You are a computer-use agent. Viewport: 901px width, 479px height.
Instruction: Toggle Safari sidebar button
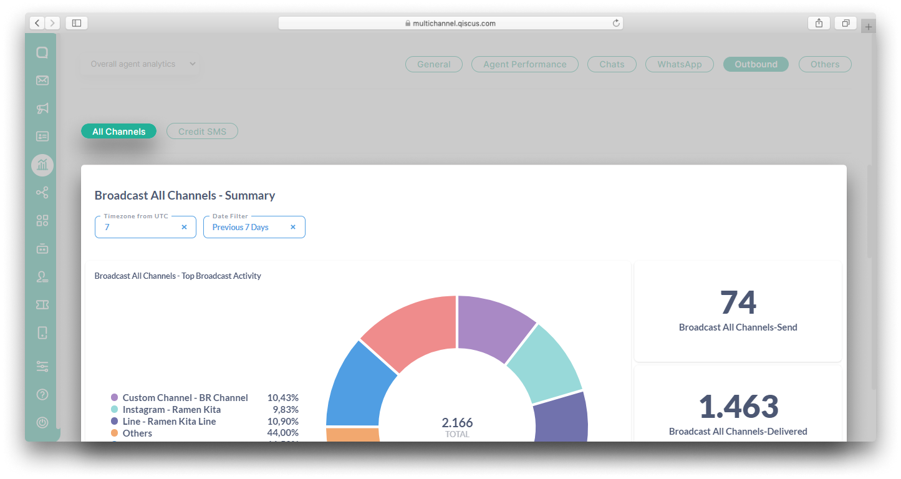[76, 23]
